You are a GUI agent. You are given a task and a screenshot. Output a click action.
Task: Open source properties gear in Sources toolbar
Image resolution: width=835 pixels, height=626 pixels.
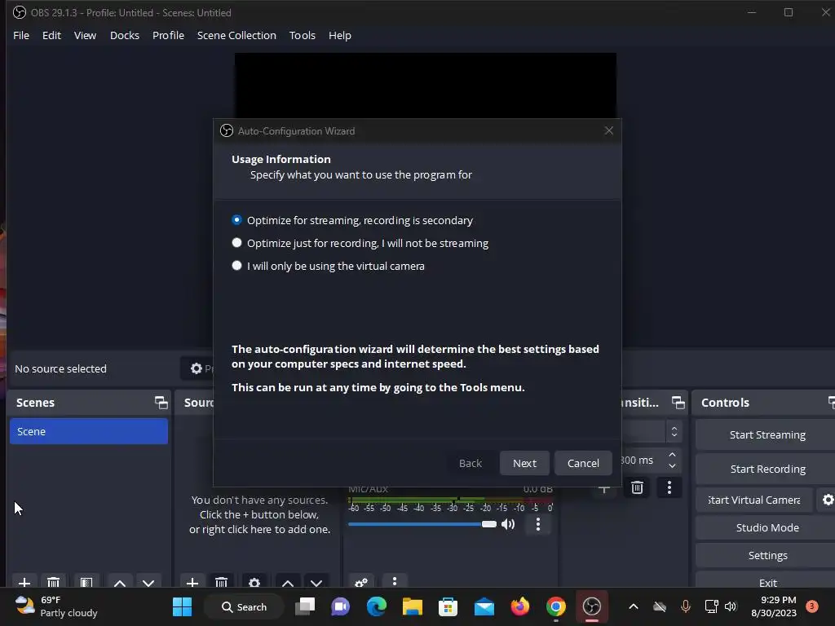tap(254, 582)
